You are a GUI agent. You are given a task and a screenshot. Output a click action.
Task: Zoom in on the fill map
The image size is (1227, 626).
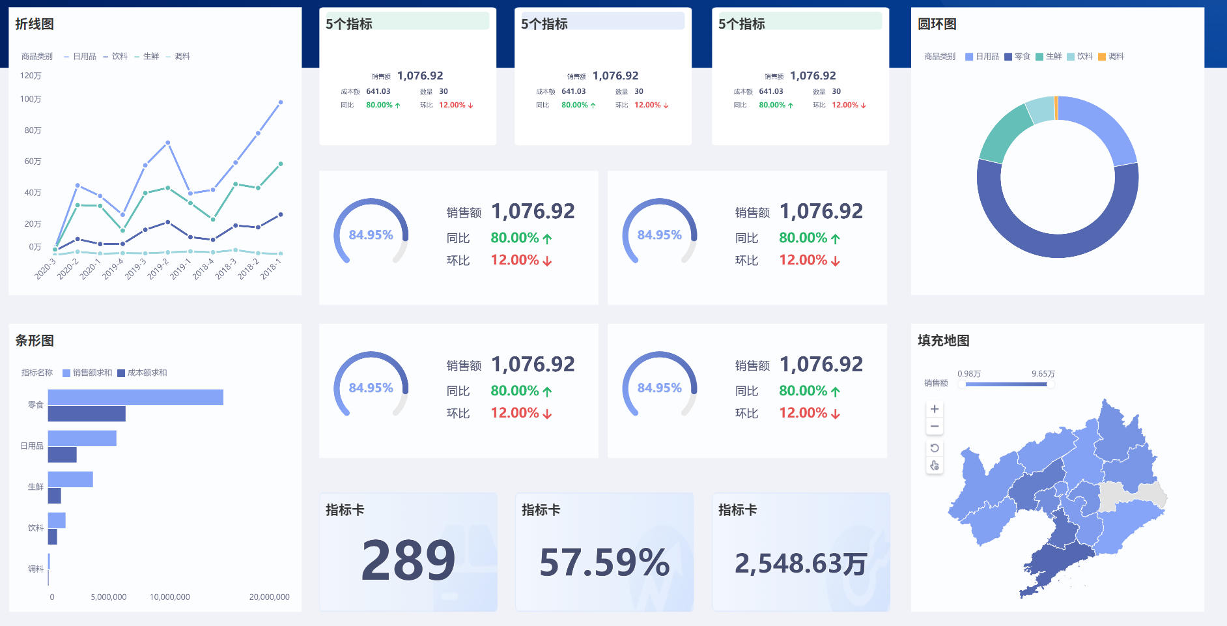pyautogui.click(x=935, y=408)
